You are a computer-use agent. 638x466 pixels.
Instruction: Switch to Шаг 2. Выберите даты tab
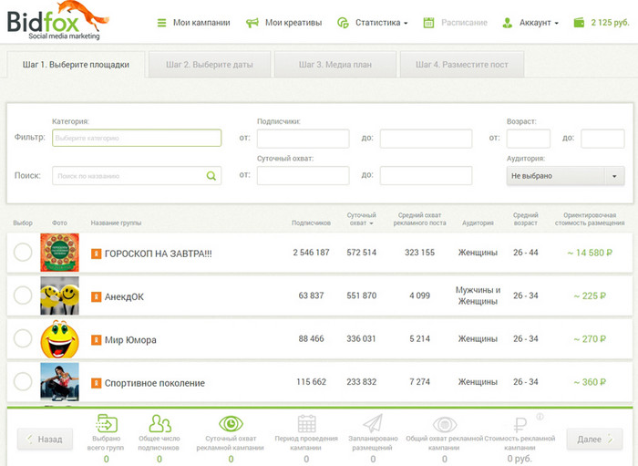tap(213, 65)
